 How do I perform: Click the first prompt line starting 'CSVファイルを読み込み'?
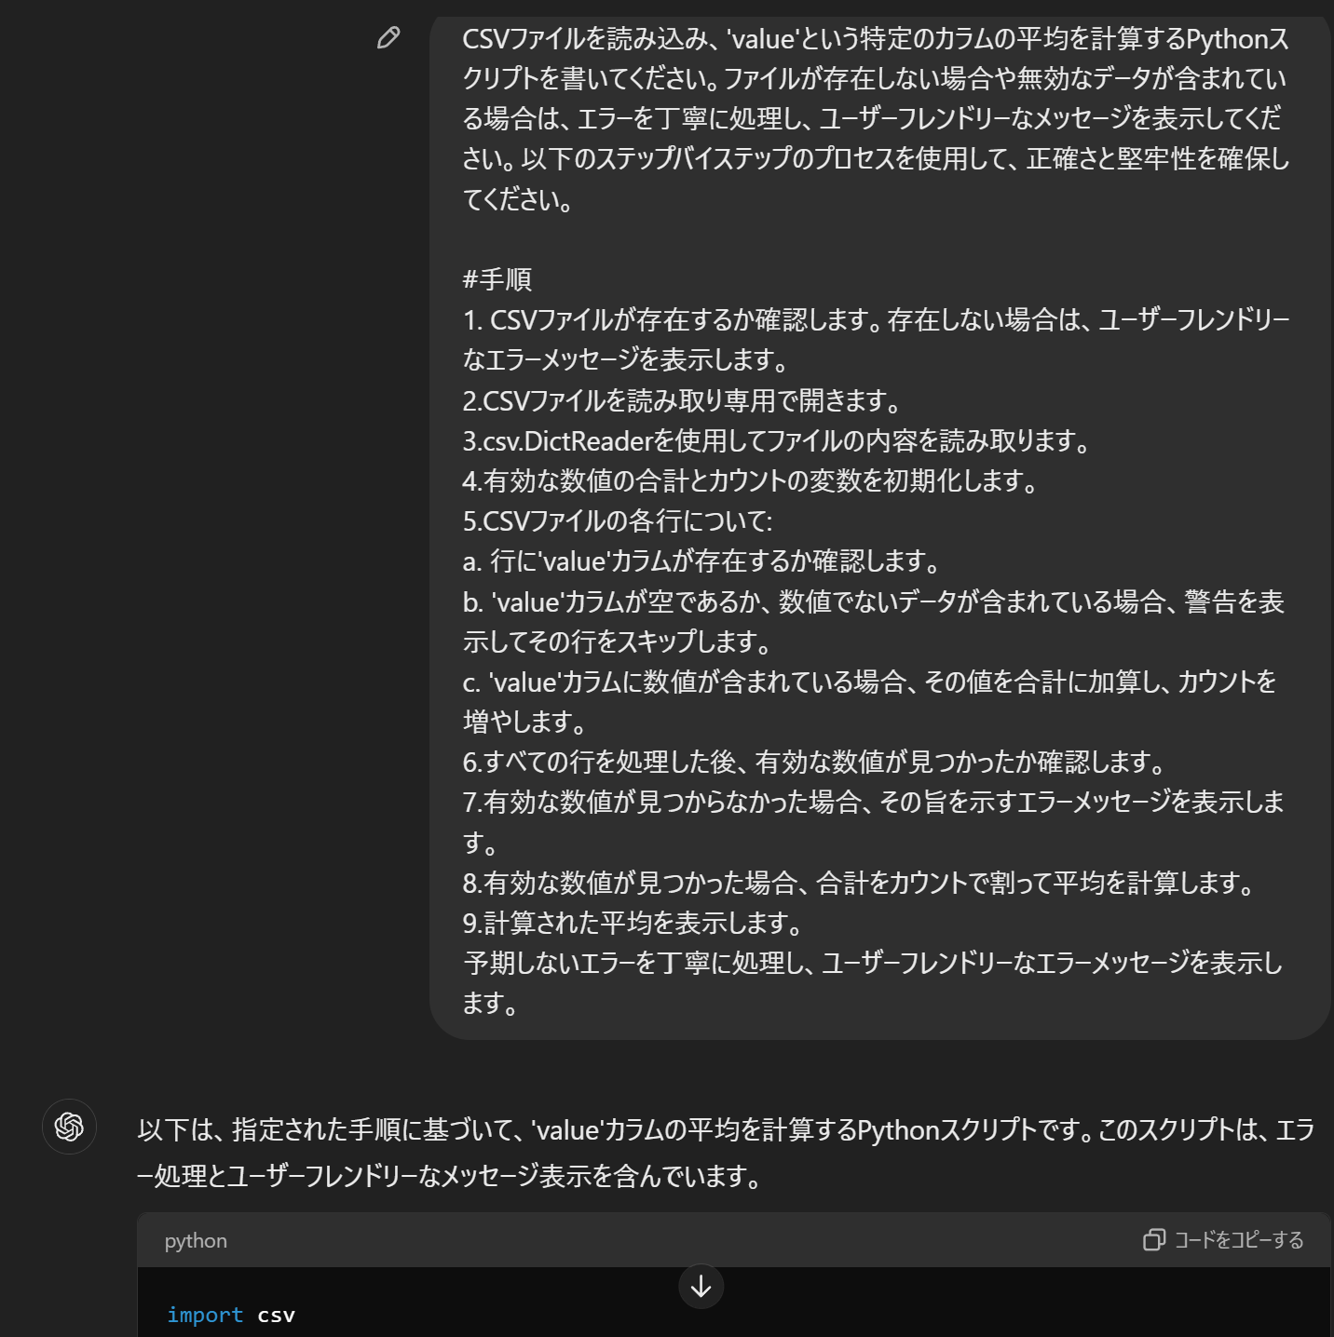click(876, 38)
